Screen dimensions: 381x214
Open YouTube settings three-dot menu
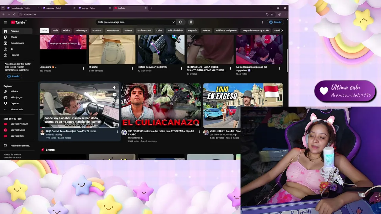coord(262,22)
